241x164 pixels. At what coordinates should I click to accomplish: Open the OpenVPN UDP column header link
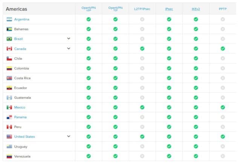(89, 9)
